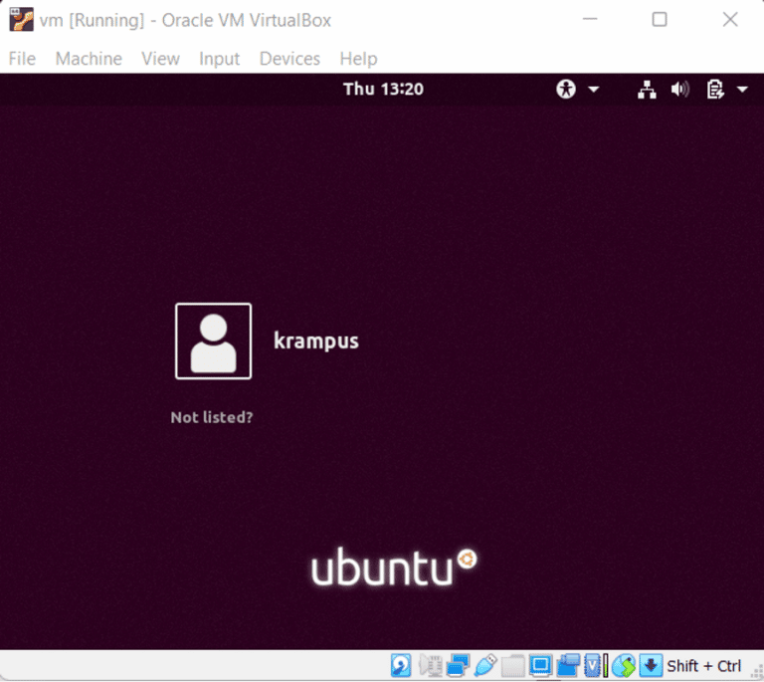This screenshot has width=764, height=682.
Task: Open the View menu
Action: pyautogui.click(x=160, y=59)
